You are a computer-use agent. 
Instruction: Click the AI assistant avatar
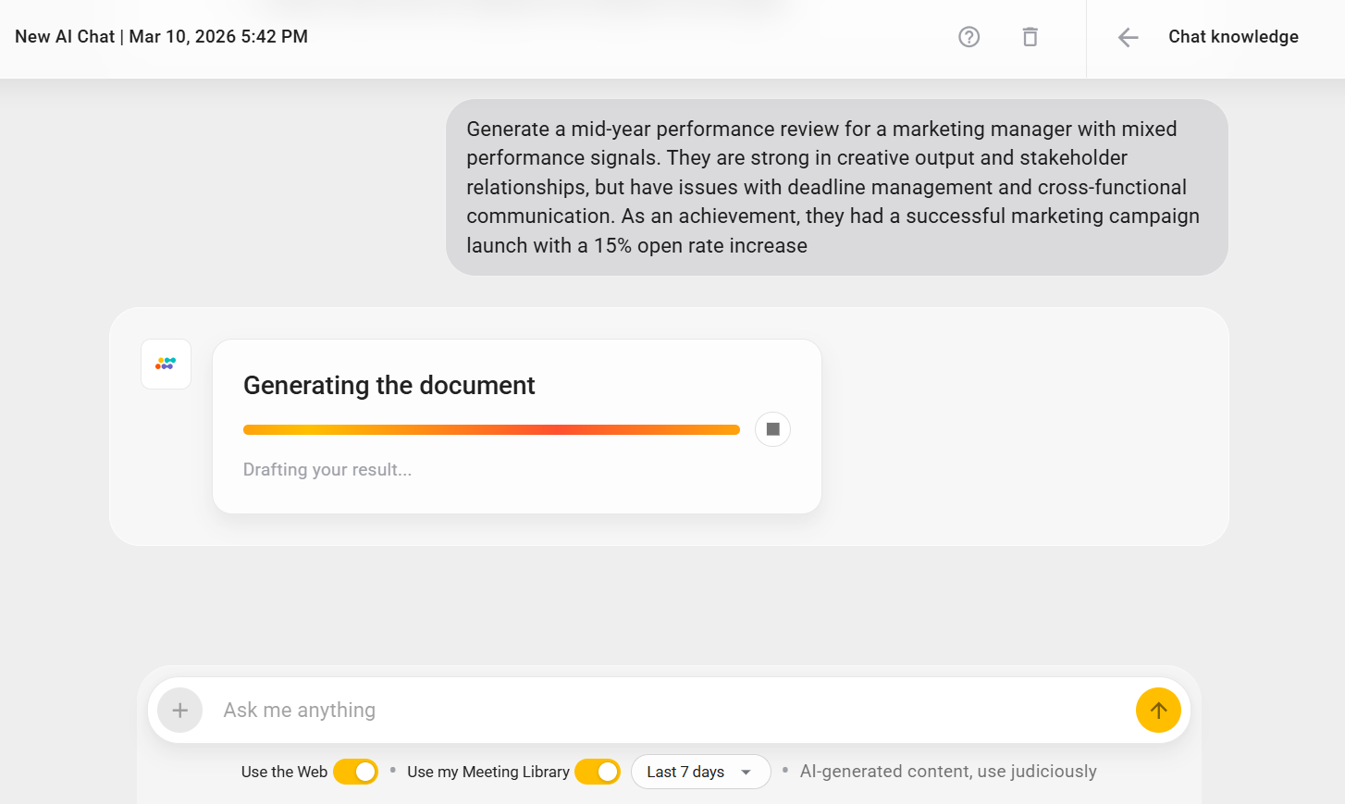point(166,363)
